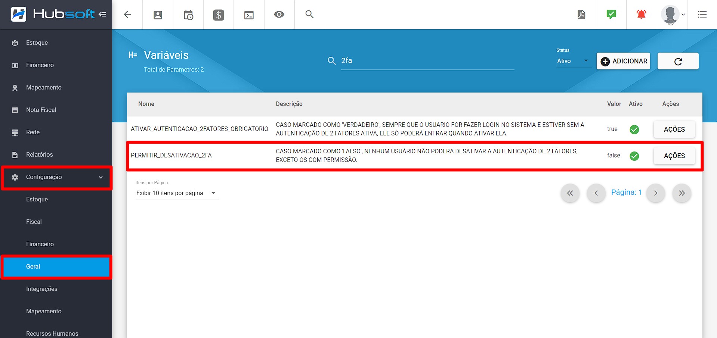Open the red alarm bell notifications

pyautogui.click(x=642, y=15)
